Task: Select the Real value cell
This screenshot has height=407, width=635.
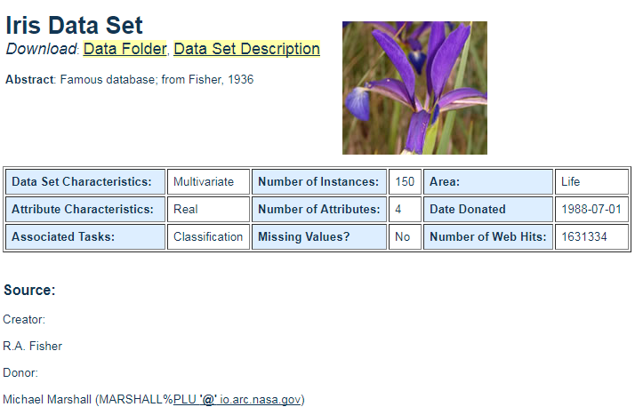Action: [x=208, y=210]
